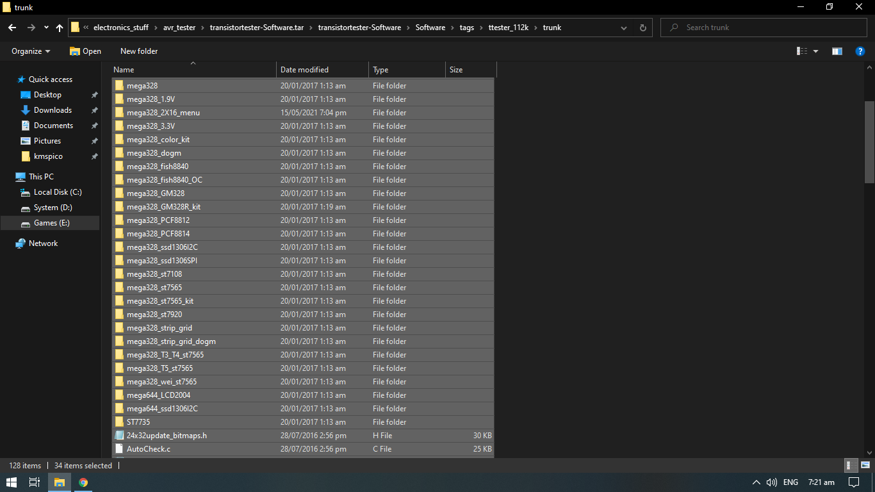Switch to large icons view in status bar
The image size is (875, 492).
(x=865, y=466)
